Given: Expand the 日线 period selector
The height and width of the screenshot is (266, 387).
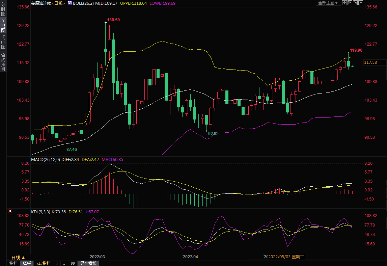Looking at the screenshot, I should (x=18, y=257).
